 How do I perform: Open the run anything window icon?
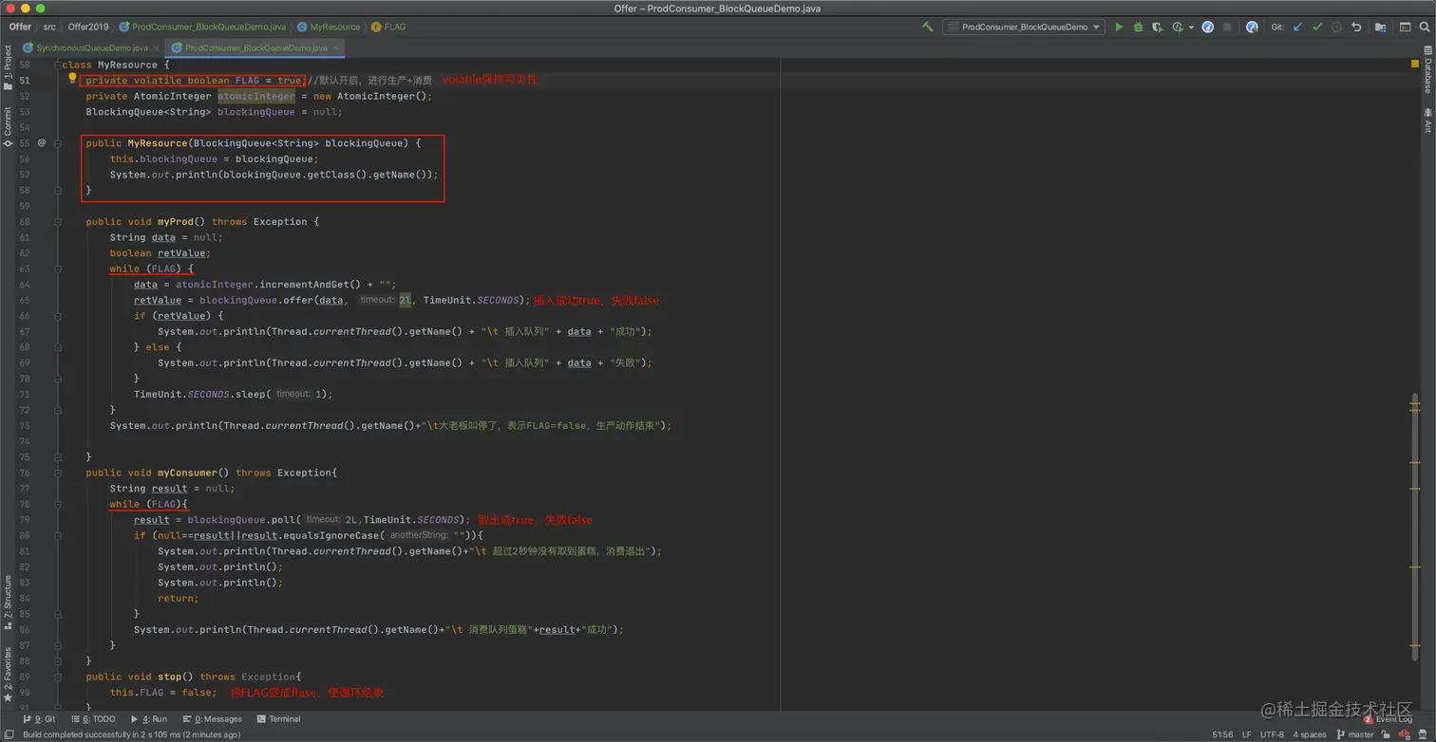coord(1405,28)
